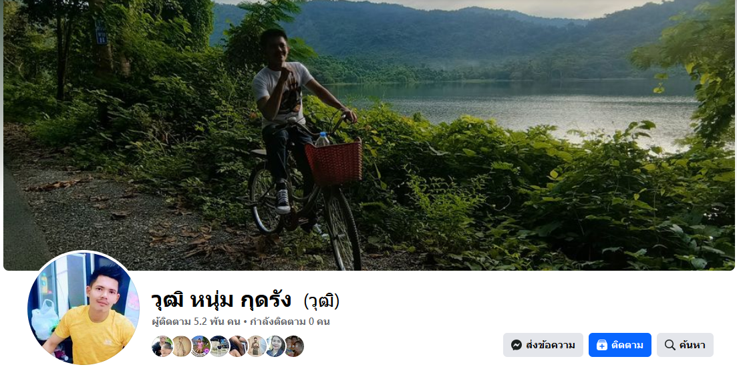Open the first follower avatar in the row
737x373 pixels.
point(162,346)
